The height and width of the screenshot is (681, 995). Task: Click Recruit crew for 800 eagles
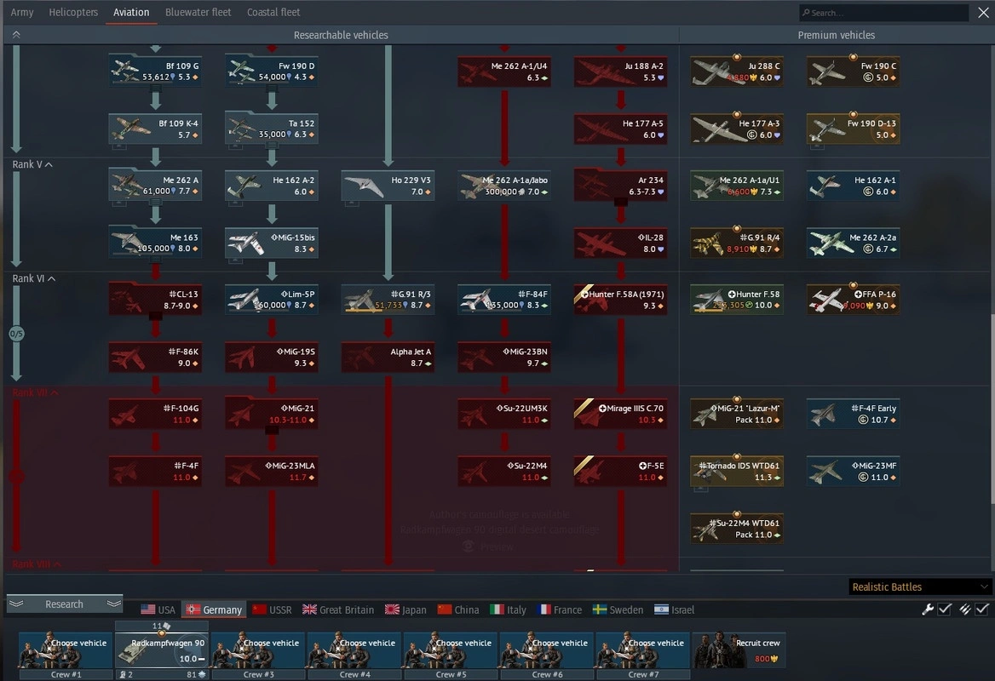coord(738,650)
